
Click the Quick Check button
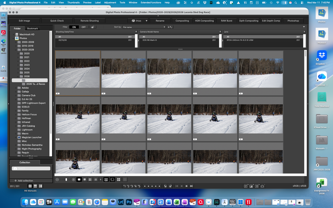click(57, 21)
